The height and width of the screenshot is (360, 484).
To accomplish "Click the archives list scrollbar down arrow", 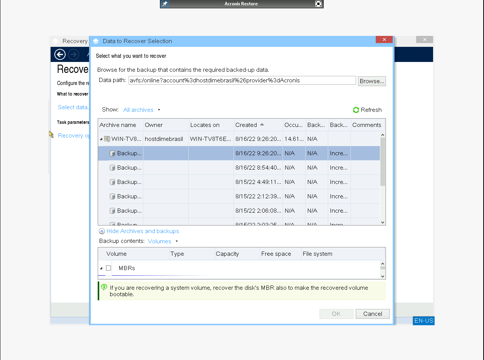I will pyautogui.click(x=383, y=222).
